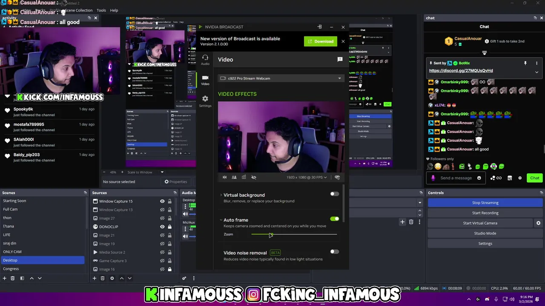Open Scale to Window dropdown in preview
The height and width of the screenshot is (306, 545).
146,172
